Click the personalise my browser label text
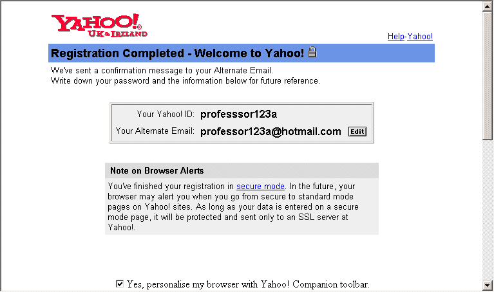 [x=248, y=284]
